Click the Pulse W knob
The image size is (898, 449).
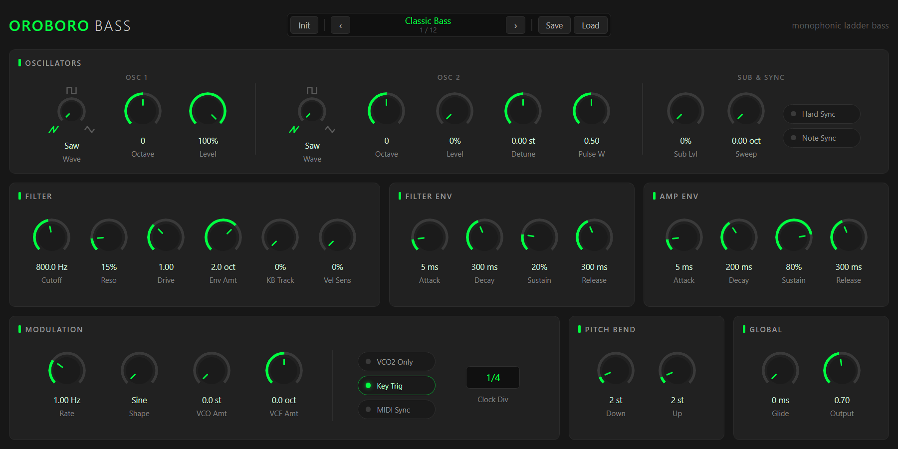tap(591, 111)
